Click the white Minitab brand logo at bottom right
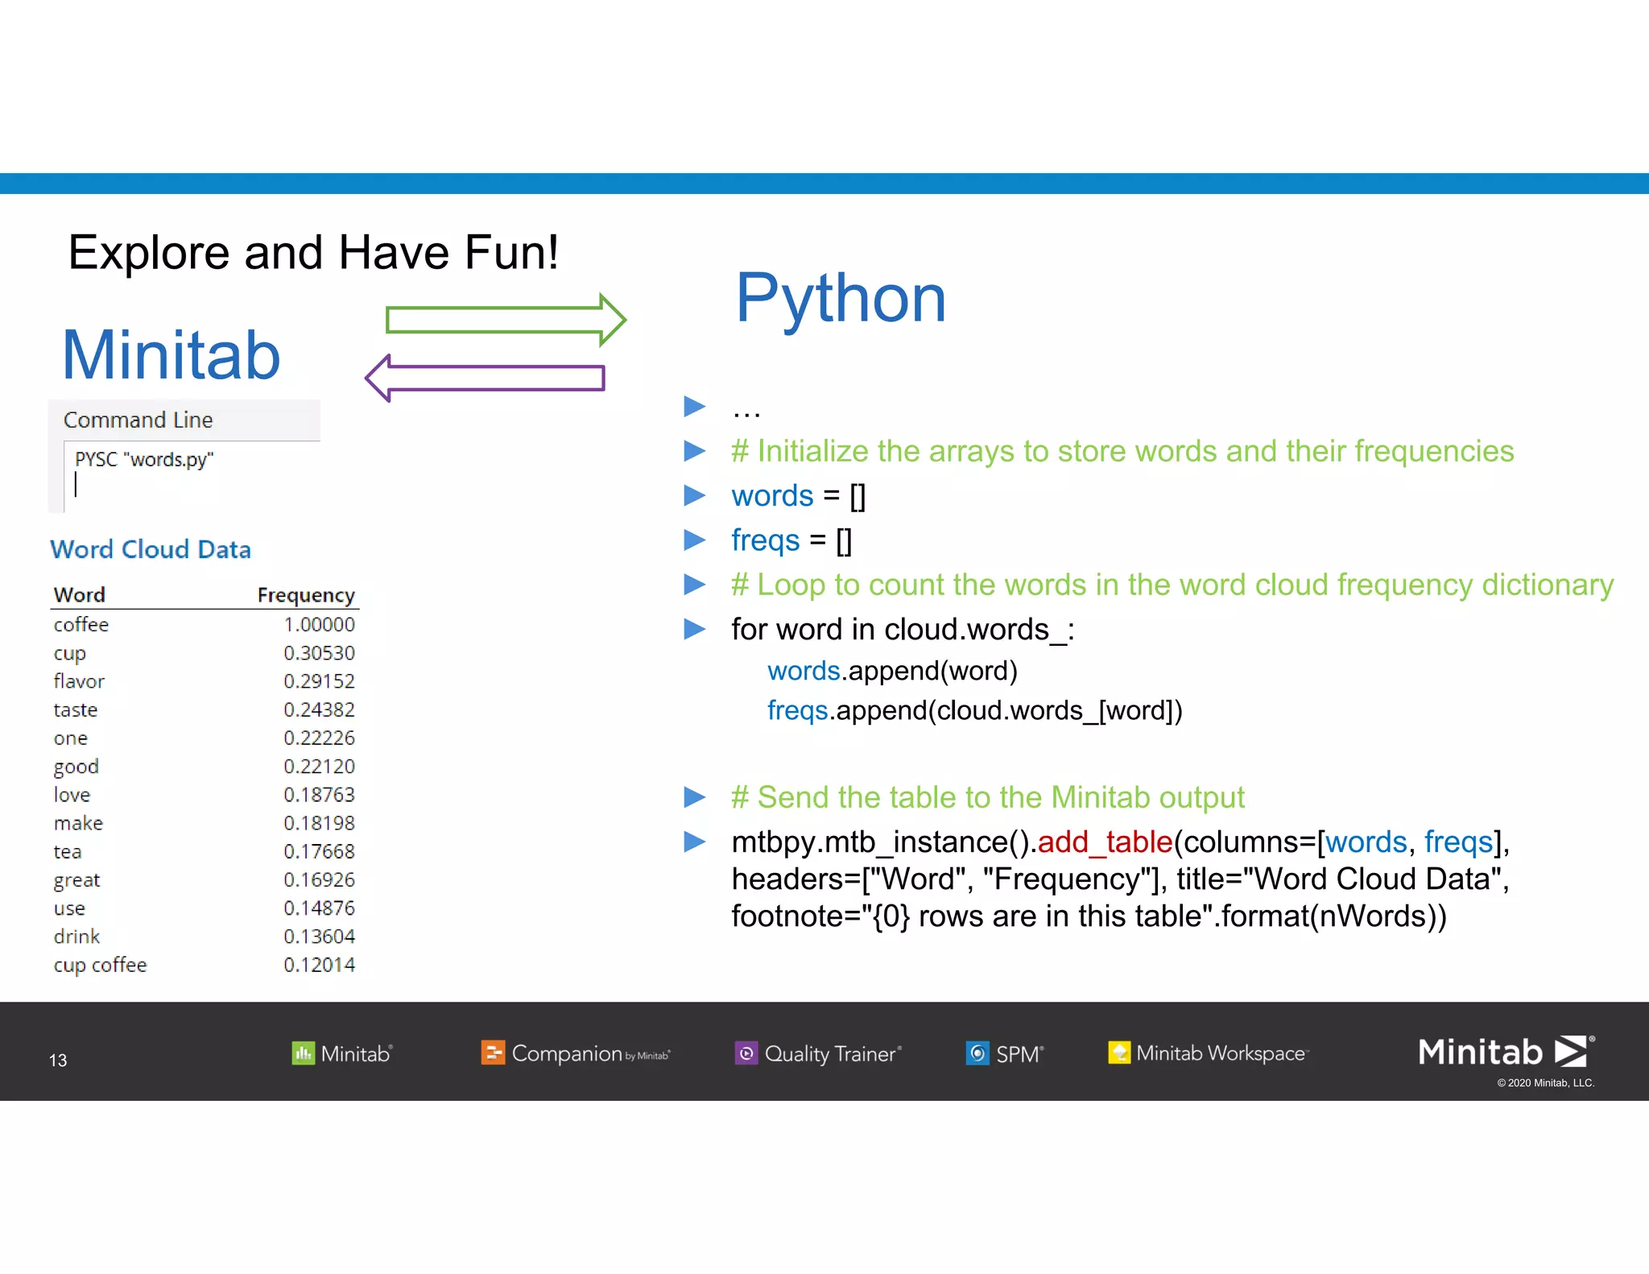 1506,1052
